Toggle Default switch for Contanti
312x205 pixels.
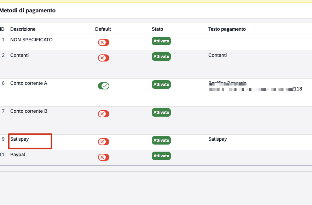(x=103, y=58)
